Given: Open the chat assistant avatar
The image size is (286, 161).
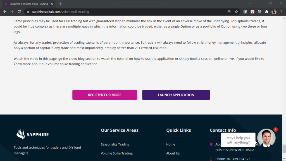Looking at the screenshot, I should (266, 138).
